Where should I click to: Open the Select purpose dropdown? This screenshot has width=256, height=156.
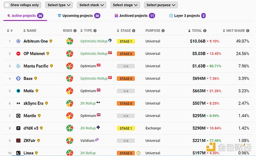pyautogui.click(x=161, y=5)
